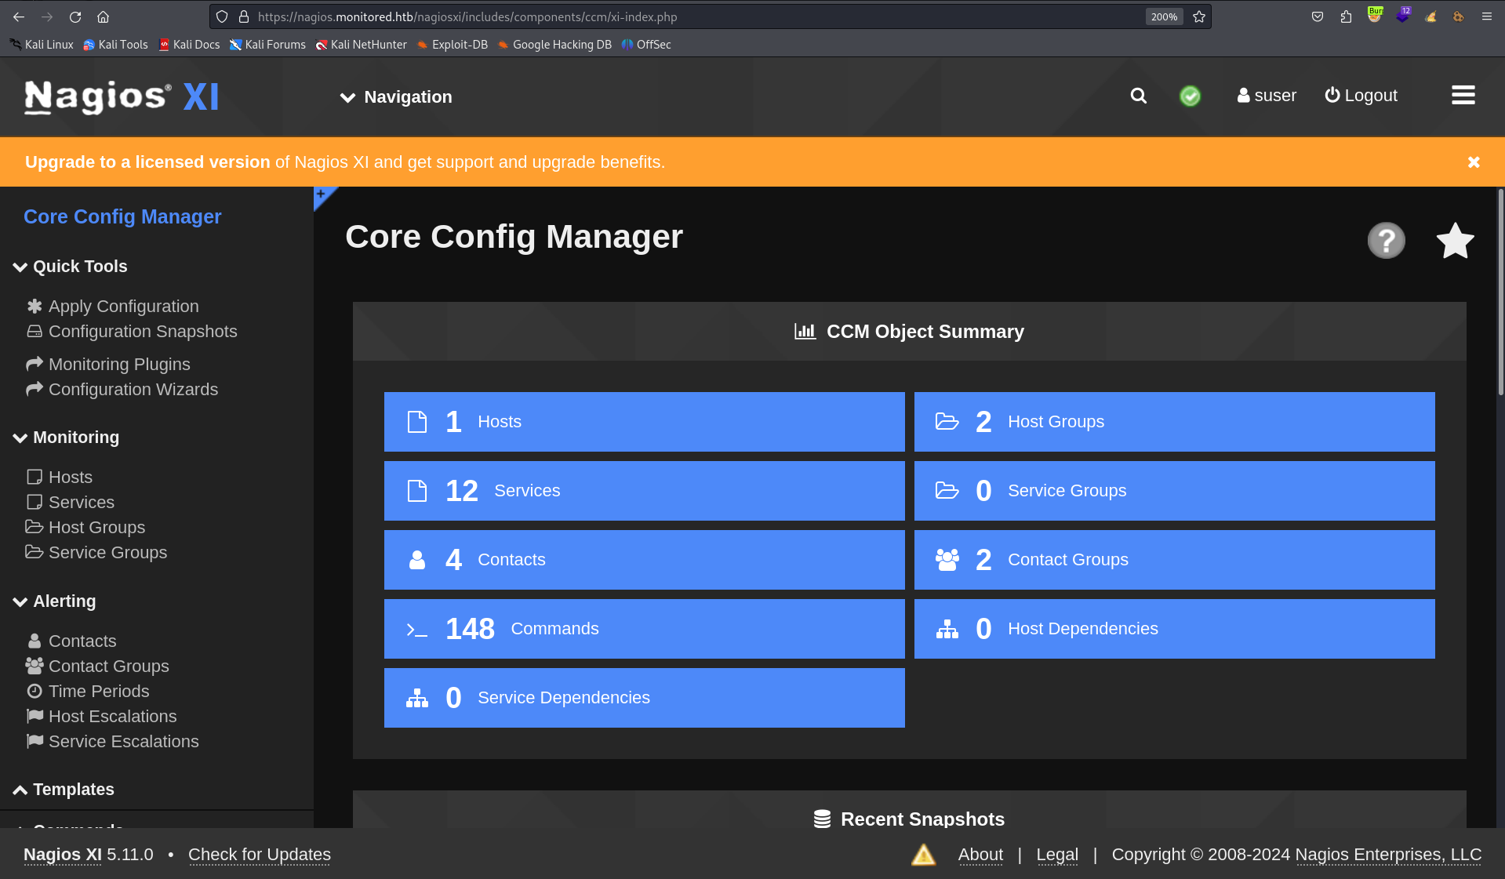The image size is (1505, 879).
Task: Open the 2 Host Groups summary tile
Action: 1174,422
